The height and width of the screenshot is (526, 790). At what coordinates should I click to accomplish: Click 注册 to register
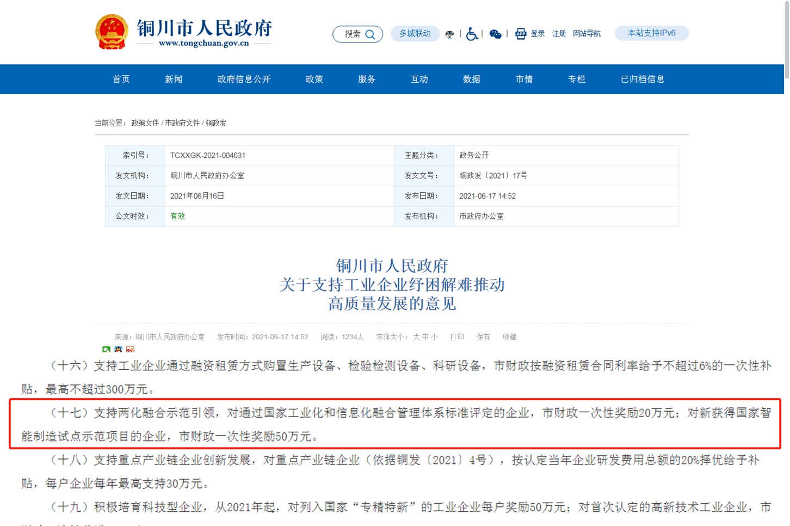pyautogui.click(x=559, y=34)
